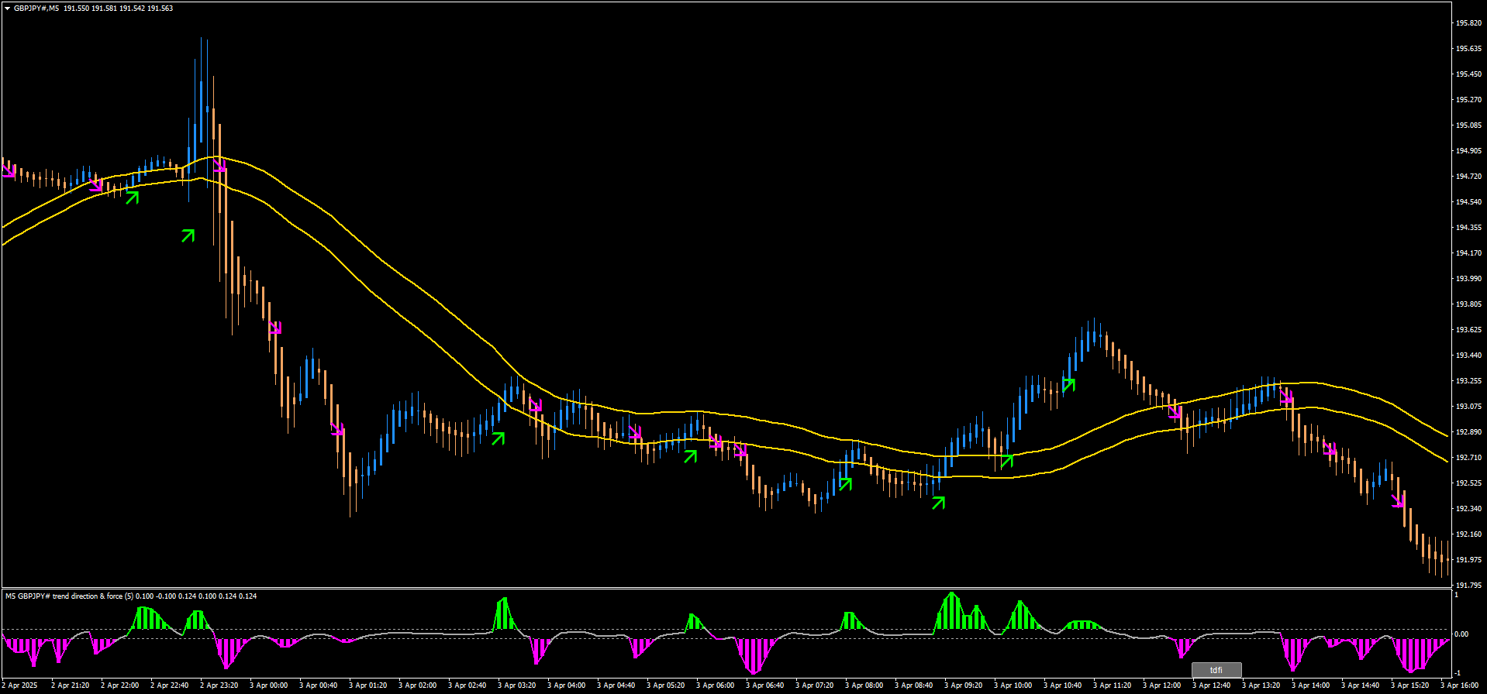Click the 195.820 price scale label

click(1468, 23)
